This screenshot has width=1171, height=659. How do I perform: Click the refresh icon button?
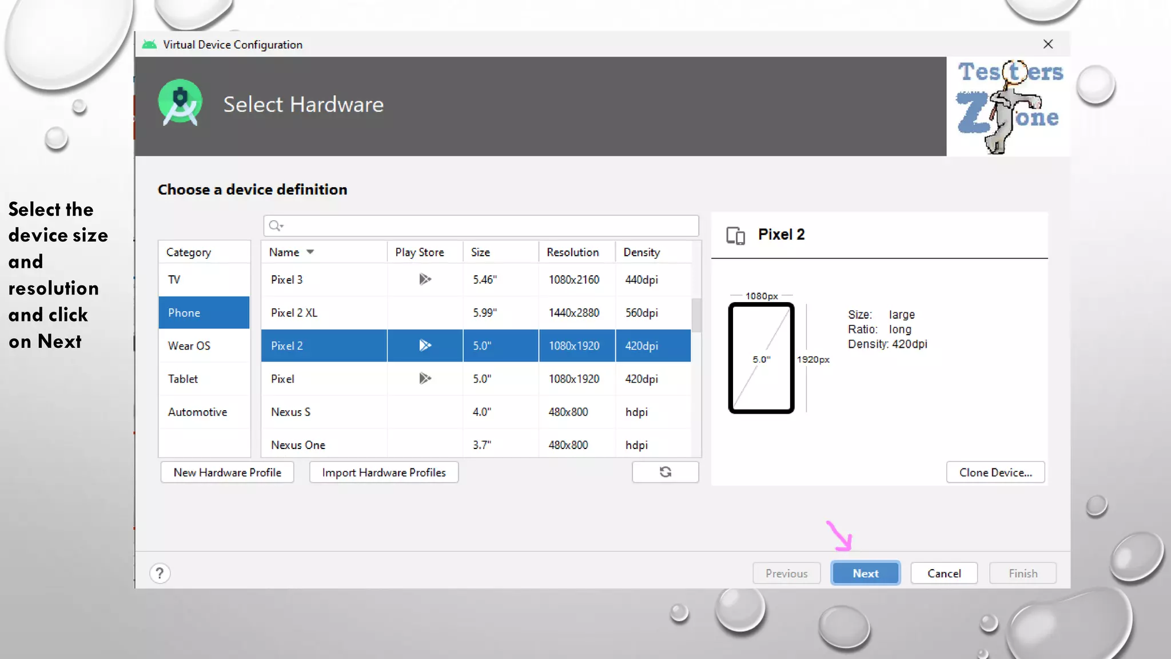point(665,472)
